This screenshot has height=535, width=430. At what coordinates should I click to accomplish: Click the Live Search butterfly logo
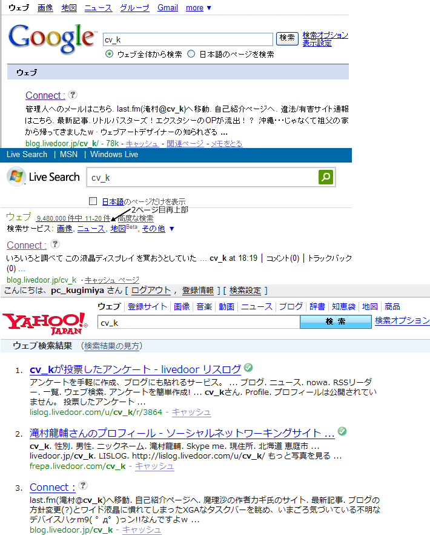pyautogui.click(x=16, y=177)
